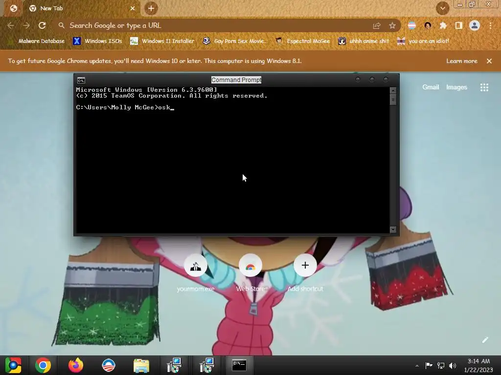This screenshot has height=375, width=501.
Task: Open the you are an idiot! bookmark
Action: 423,41
